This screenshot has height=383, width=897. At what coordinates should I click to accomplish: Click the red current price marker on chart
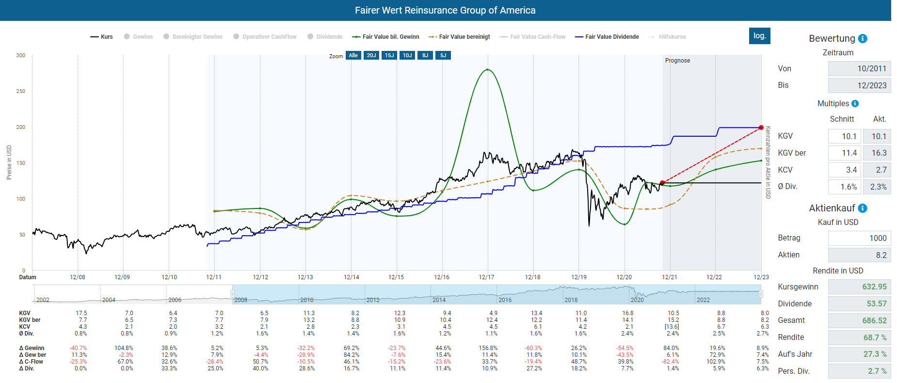[662, 183]
